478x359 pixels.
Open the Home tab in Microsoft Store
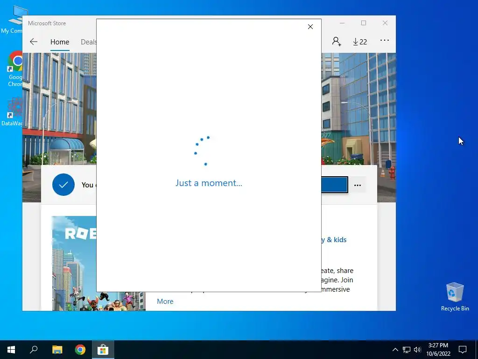[x=60, y=42]
